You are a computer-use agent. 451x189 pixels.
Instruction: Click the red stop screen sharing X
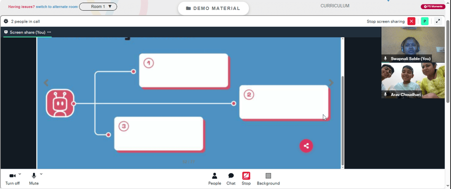[x=411, y=21]
